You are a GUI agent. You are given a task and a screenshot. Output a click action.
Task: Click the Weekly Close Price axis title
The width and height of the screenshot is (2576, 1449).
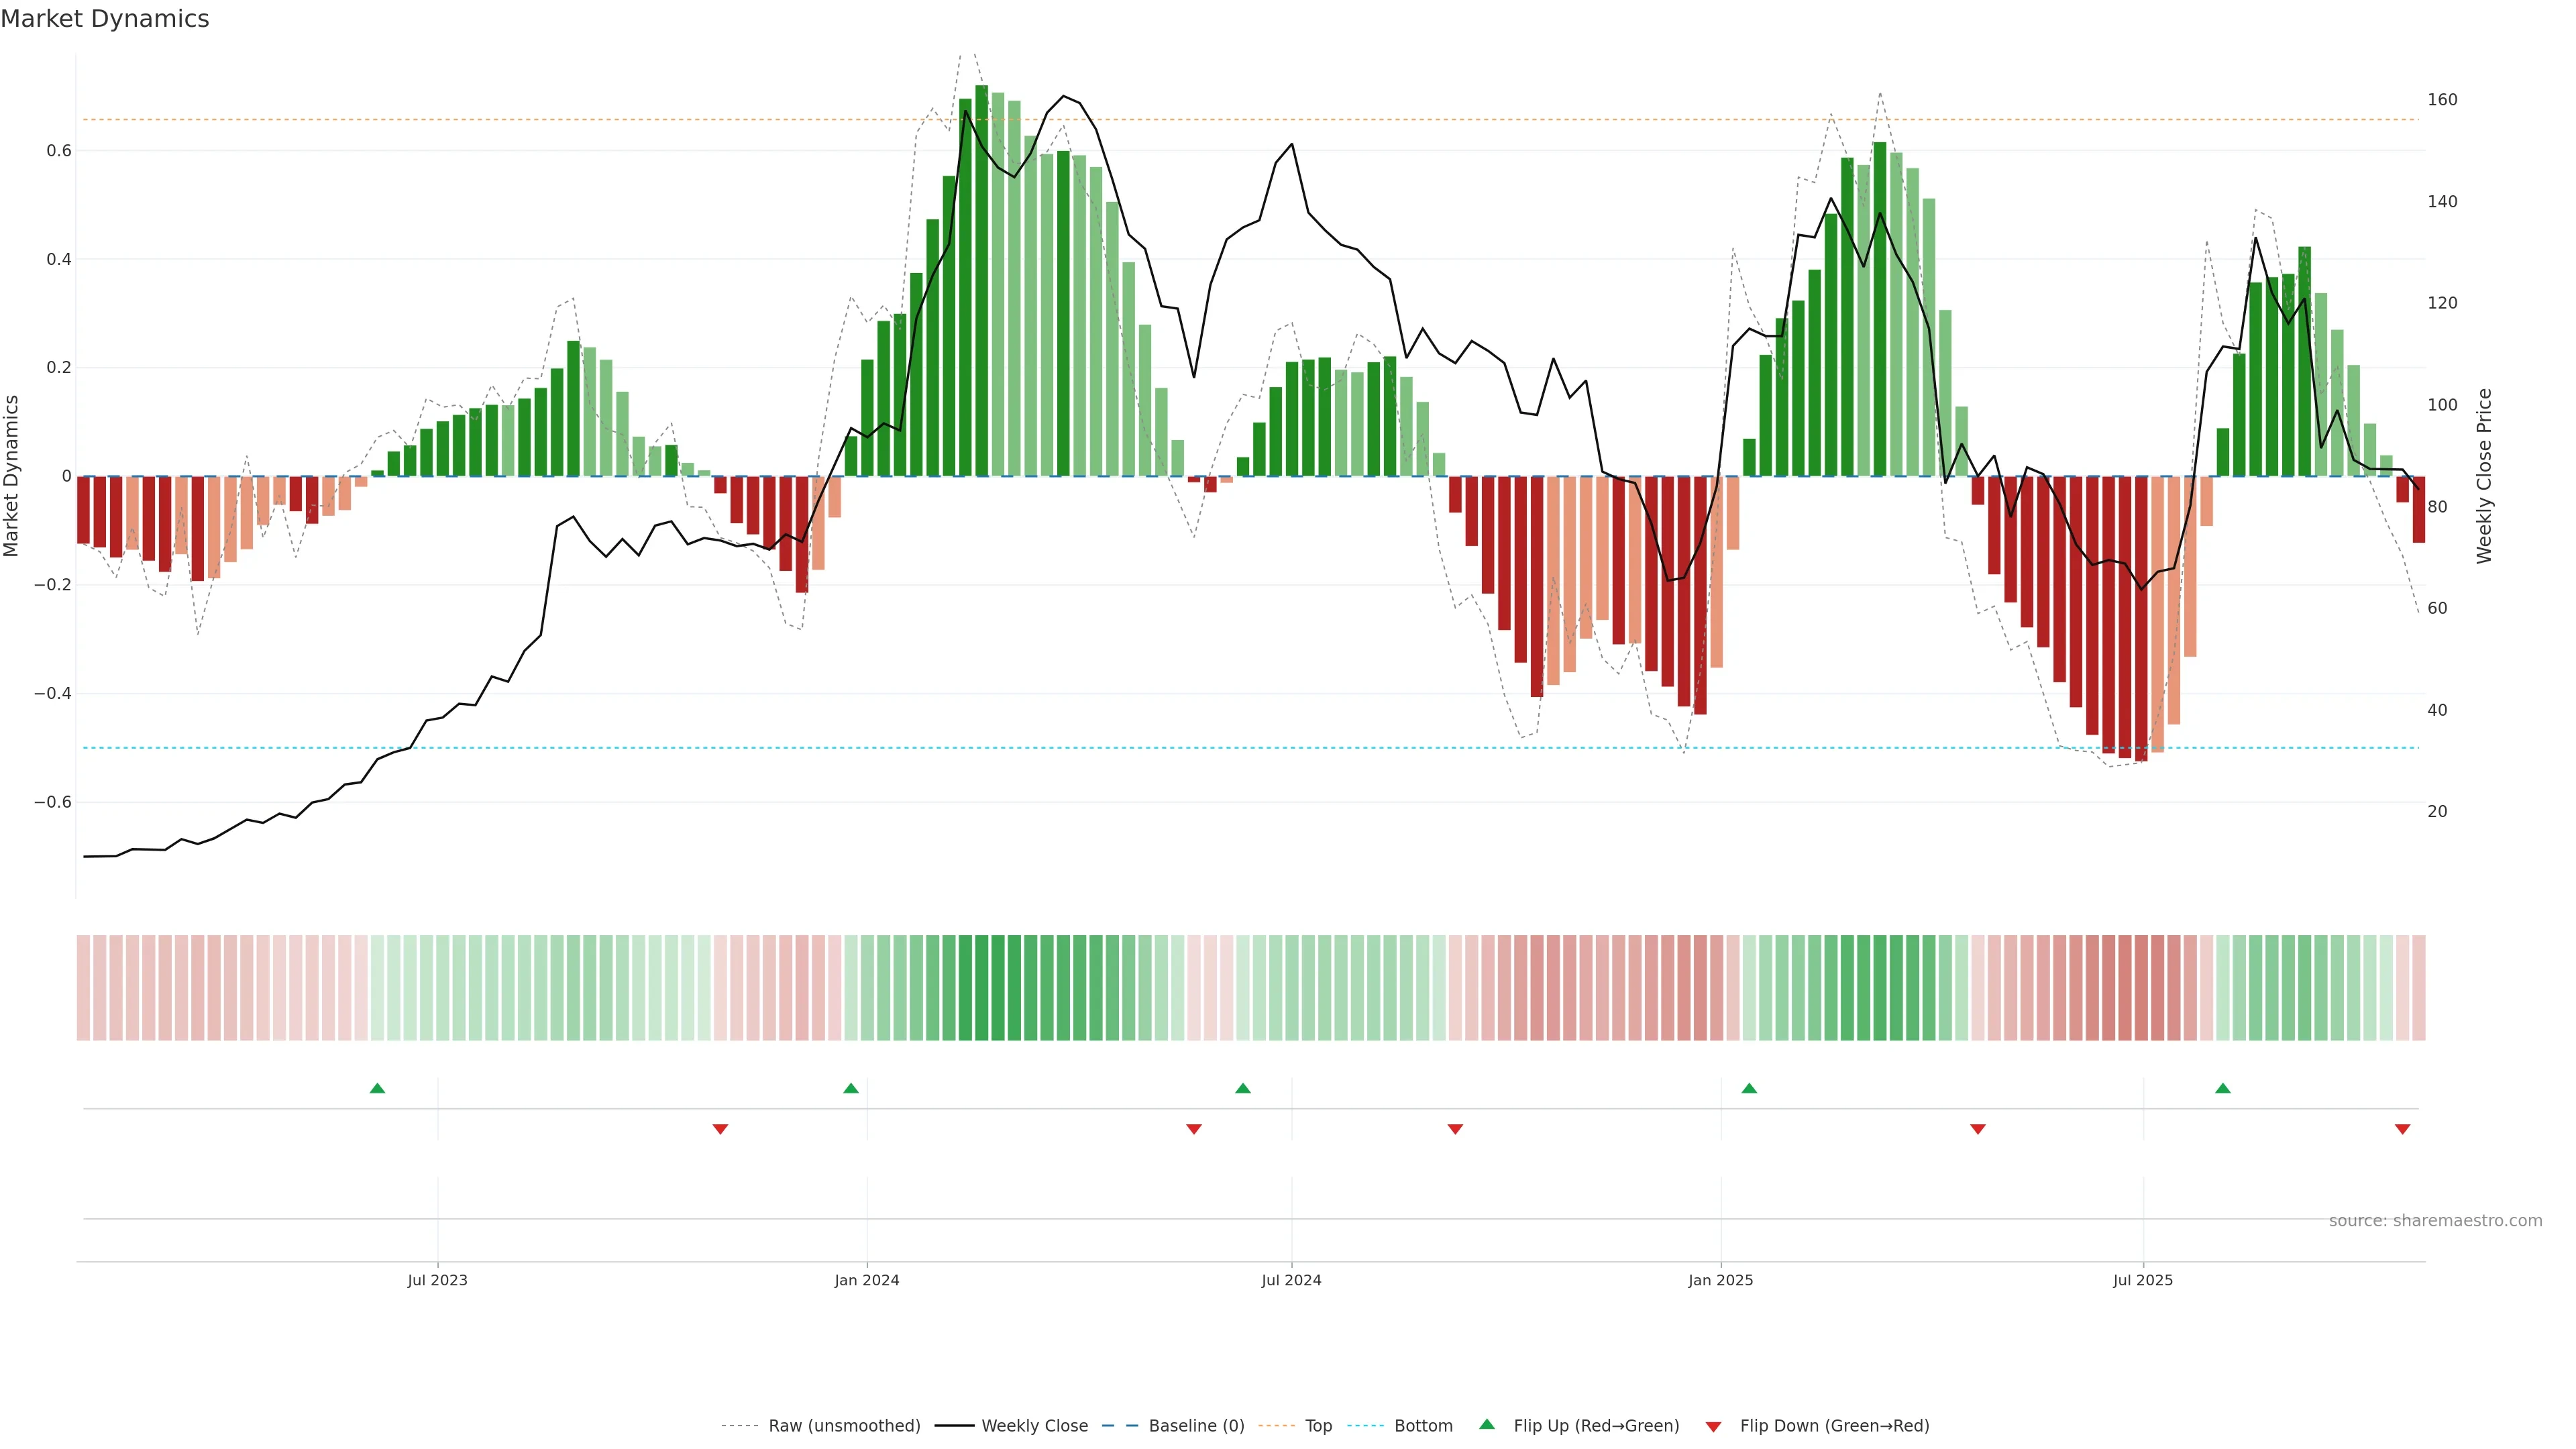(2484, 476)
